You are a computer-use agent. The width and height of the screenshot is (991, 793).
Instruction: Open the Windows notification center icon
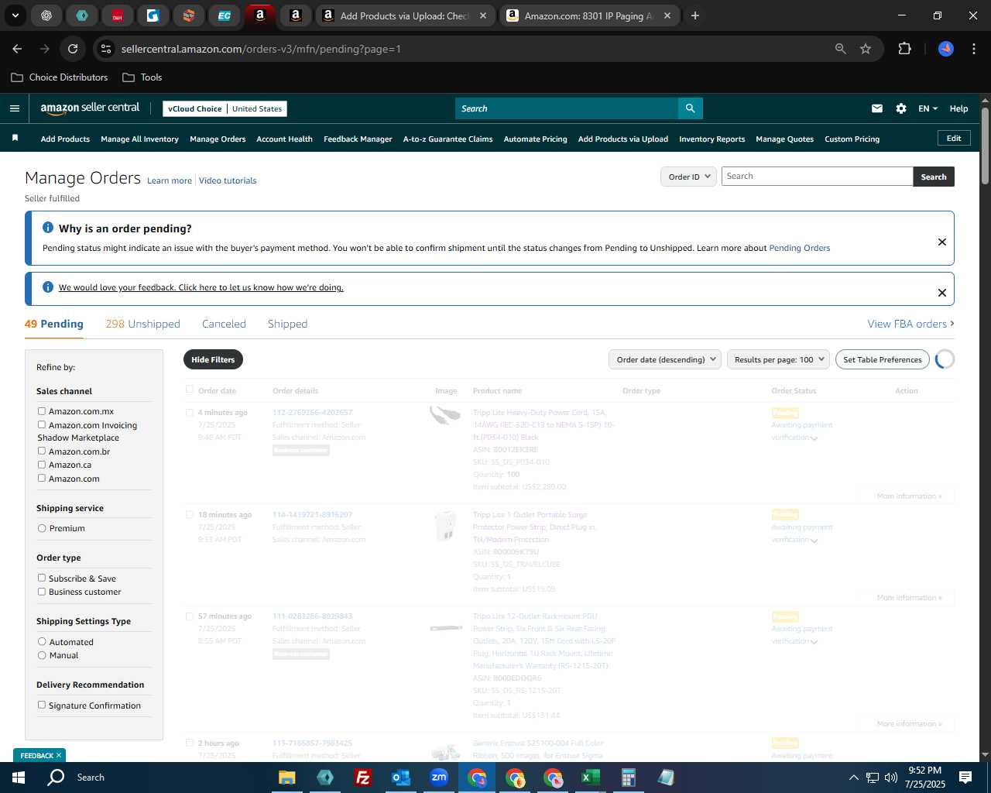(x=965, y=777)
